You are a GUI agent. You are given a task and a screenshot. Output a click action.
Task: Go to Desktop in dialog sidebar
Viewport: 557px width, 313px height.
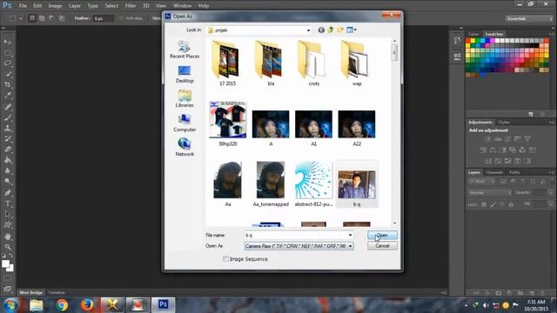tap(185, 74)
